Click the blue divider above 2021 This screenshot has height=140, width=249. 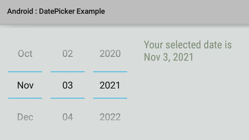(x=110, y=72)
